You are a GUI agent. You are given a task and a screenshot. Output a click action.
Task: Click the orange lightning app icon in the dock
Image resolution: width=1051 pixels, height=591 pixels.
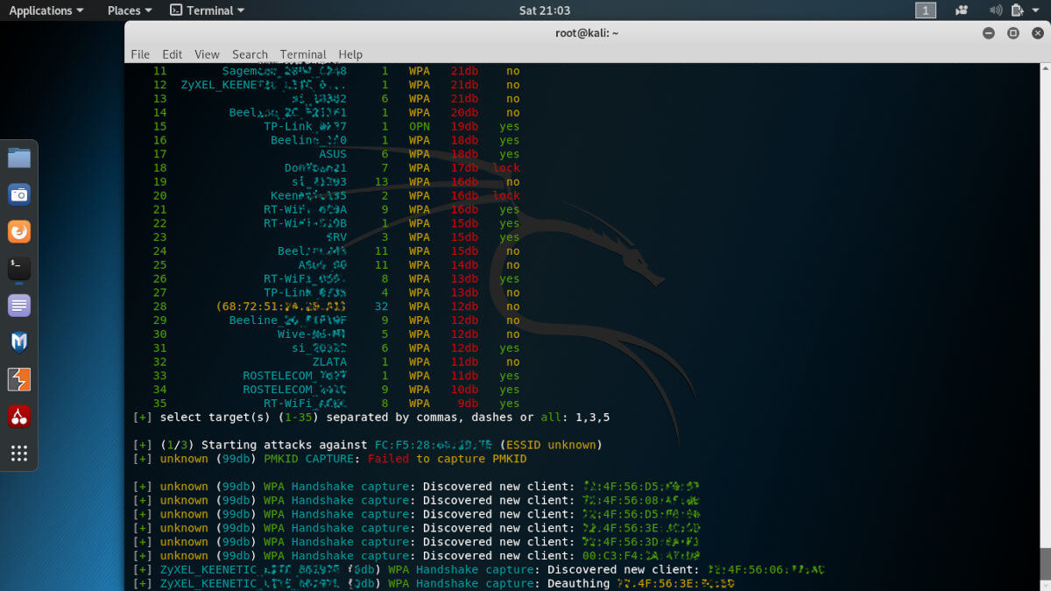[18, 379]
